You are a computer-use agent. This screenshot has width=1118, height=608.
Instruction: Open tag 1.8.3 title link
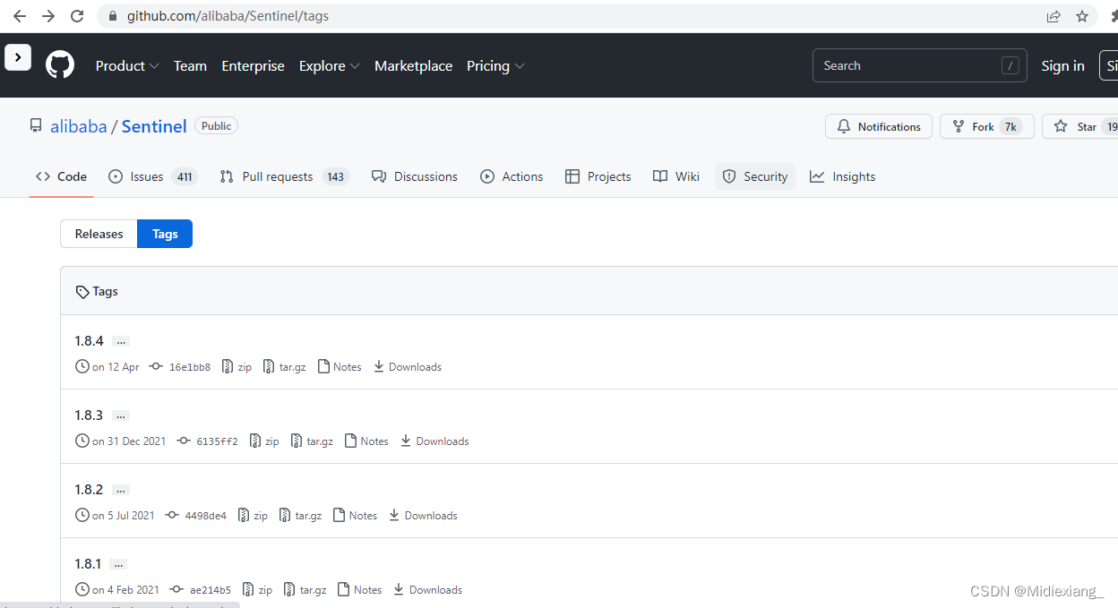[89, 415]
